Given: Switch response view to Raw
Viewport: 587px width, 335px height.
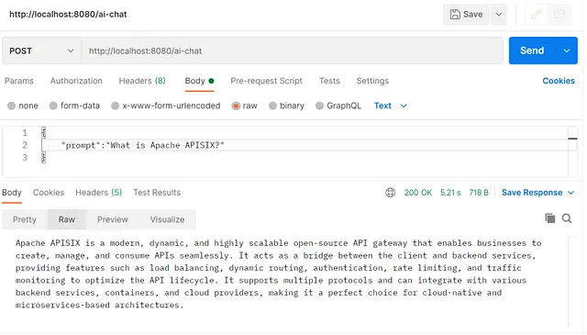Looking at the screenshot, I should (x=67, y=219).
